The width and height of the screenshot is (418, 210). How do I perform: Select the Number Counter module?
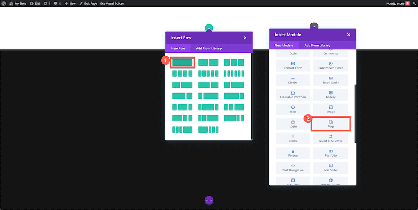click(x=330, y=138)
